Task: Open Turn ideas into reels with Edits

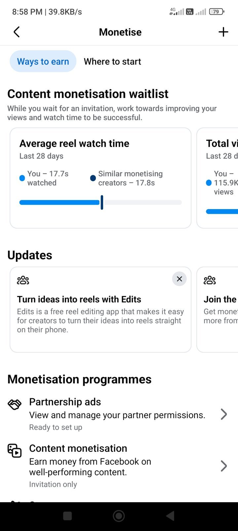Action: (x=100, y=310)
